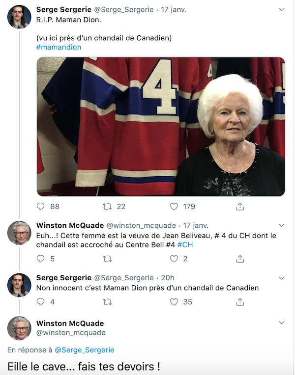Reply to the R.I.P. Maman Dion tweet
The height and width of the screenshot is (375, 295).
click(x=40, y=206)
